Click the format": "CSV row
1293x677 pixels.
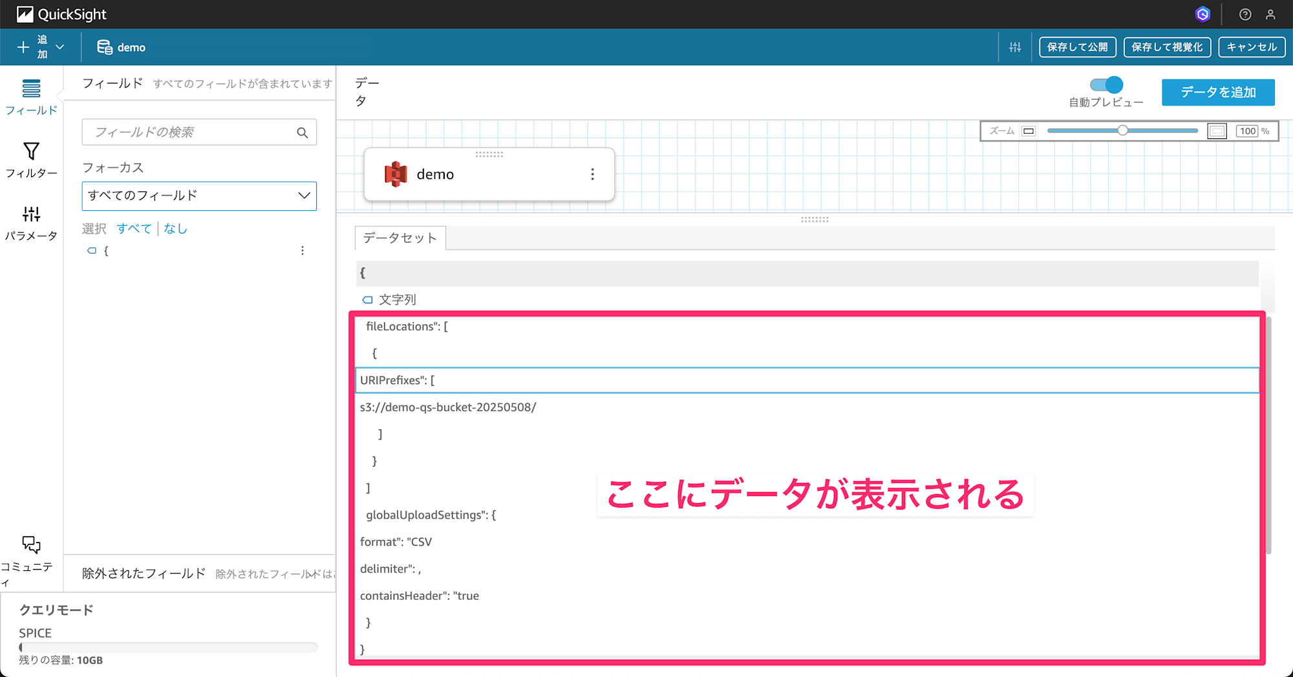point(807,542)
